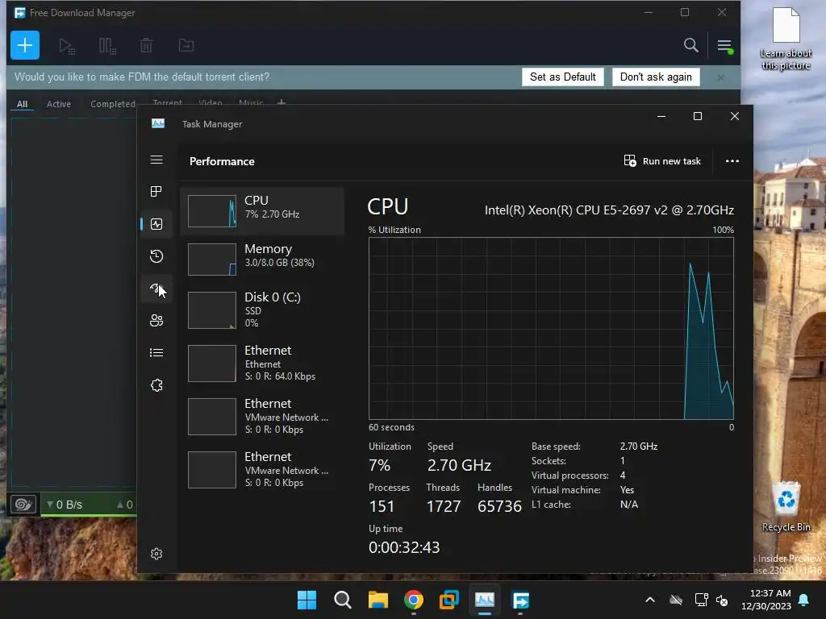This screenshot has height=619, width=826.
Task: Click the Intel Xeon CPU model name
Action: [x=609, y=210]
